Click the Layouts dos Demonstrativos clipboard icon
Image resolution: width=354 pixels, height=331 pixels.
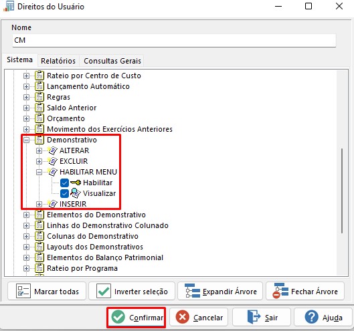[39, 247]
